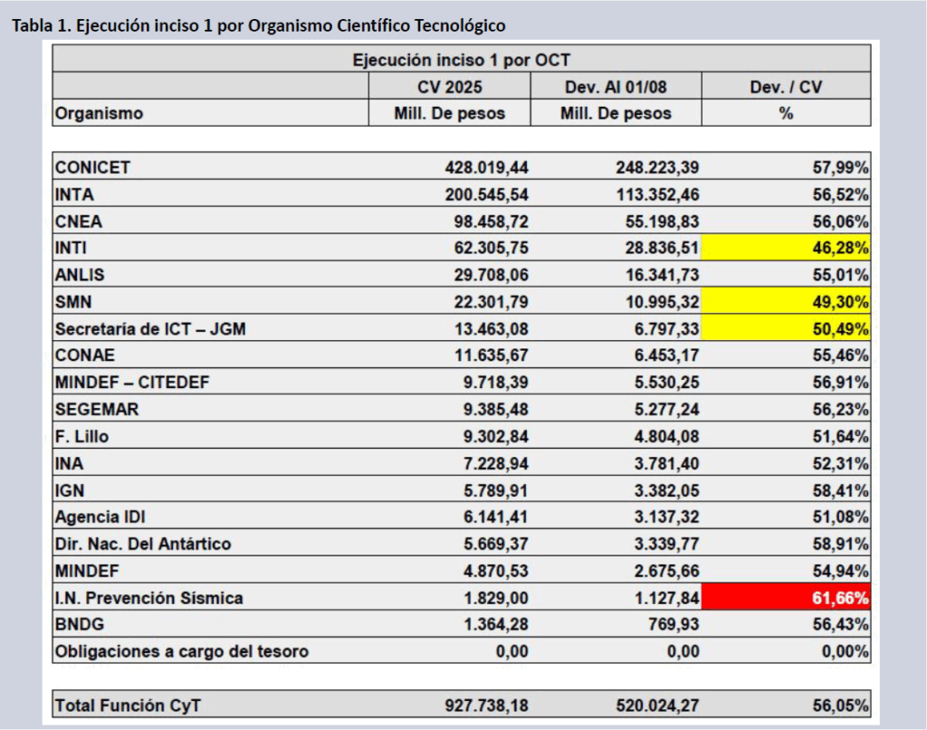Select the yellow 50,49% cell for Secretaría de ICT
The image size is (927, 730).
pyautogui.click(x=786, y=329)
